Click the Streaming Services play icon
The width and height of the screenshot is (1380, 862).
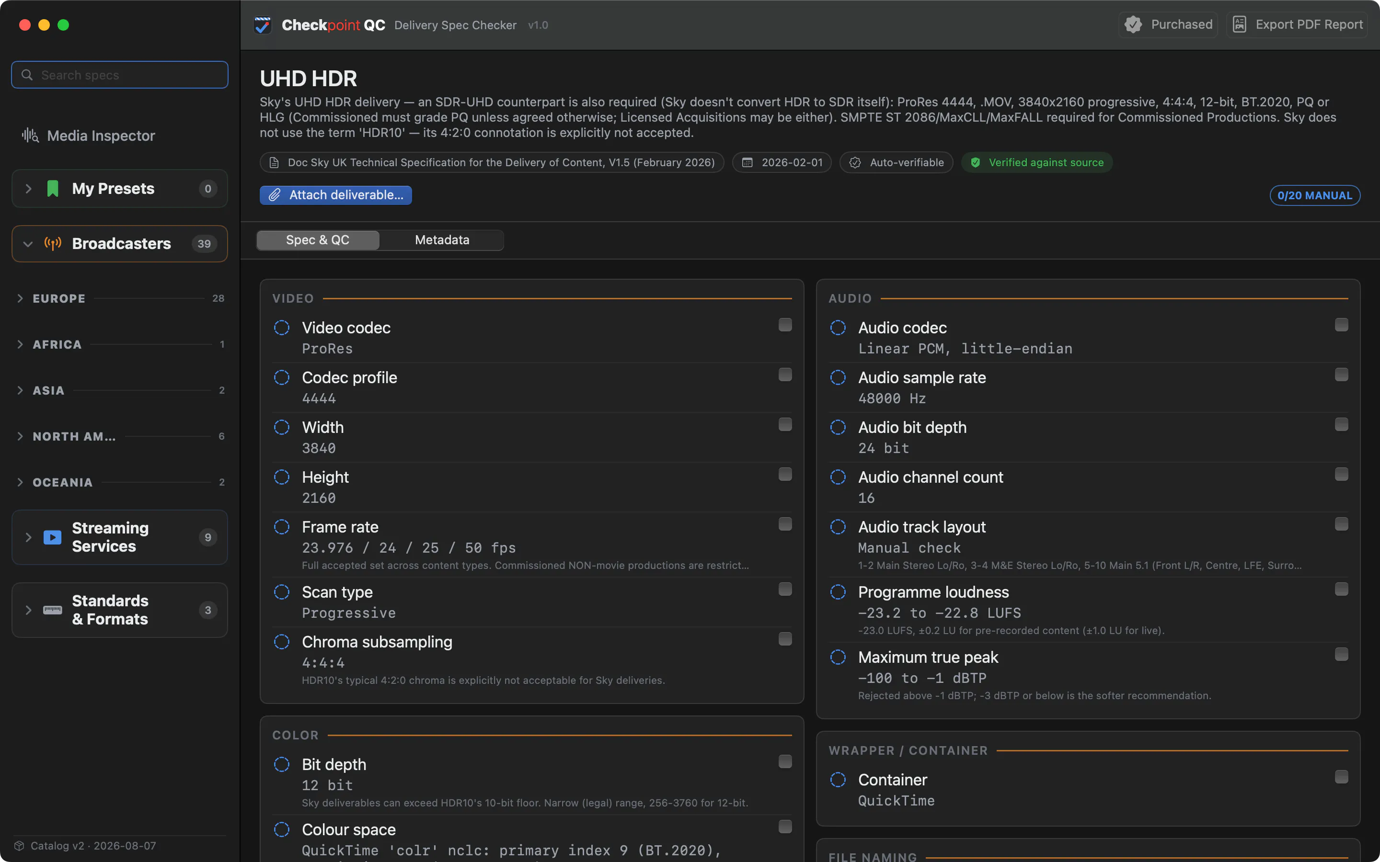point(52,537)
